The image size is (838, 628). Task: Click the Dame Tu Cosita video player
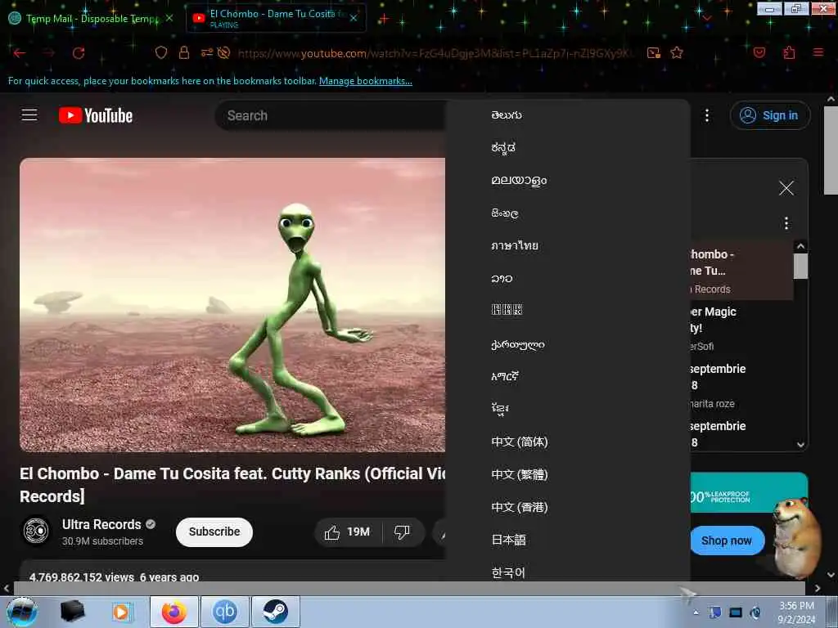232,305
